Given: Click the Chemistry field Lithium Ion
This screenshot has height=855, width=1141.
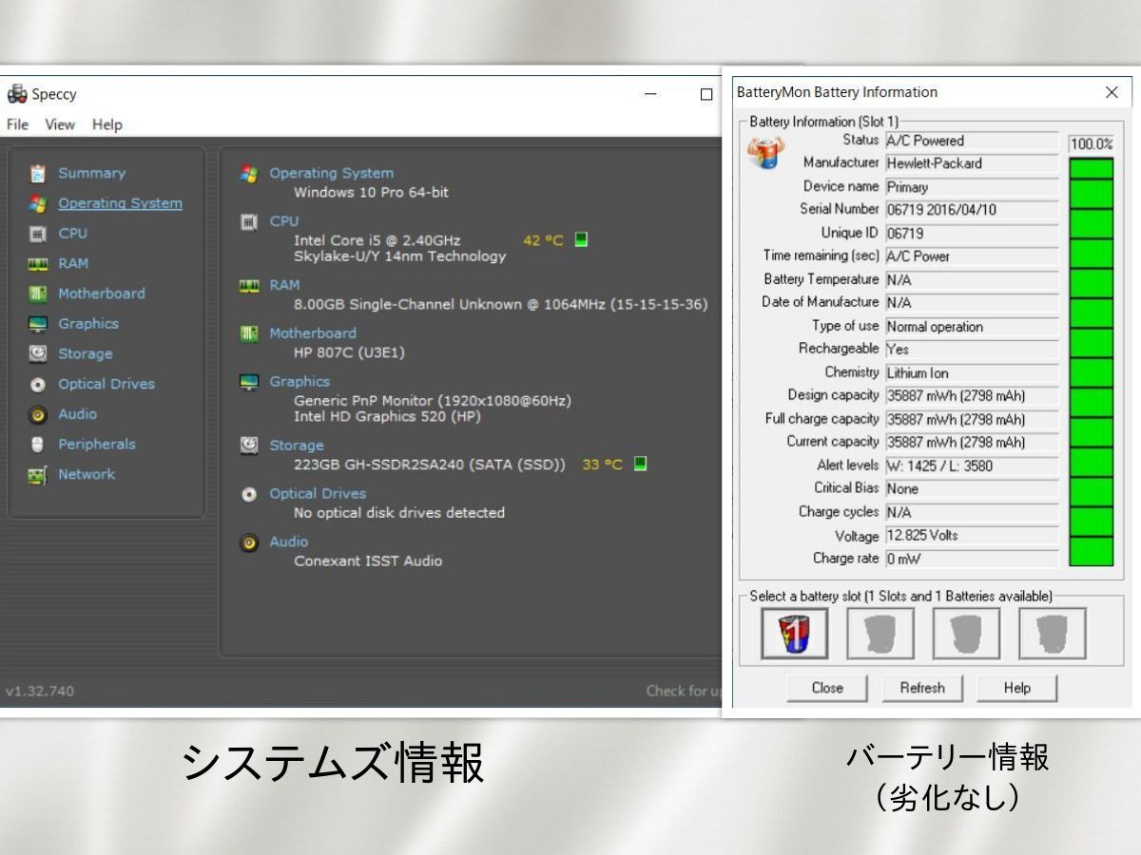Looking at the screenshot, I should [972, 373].
